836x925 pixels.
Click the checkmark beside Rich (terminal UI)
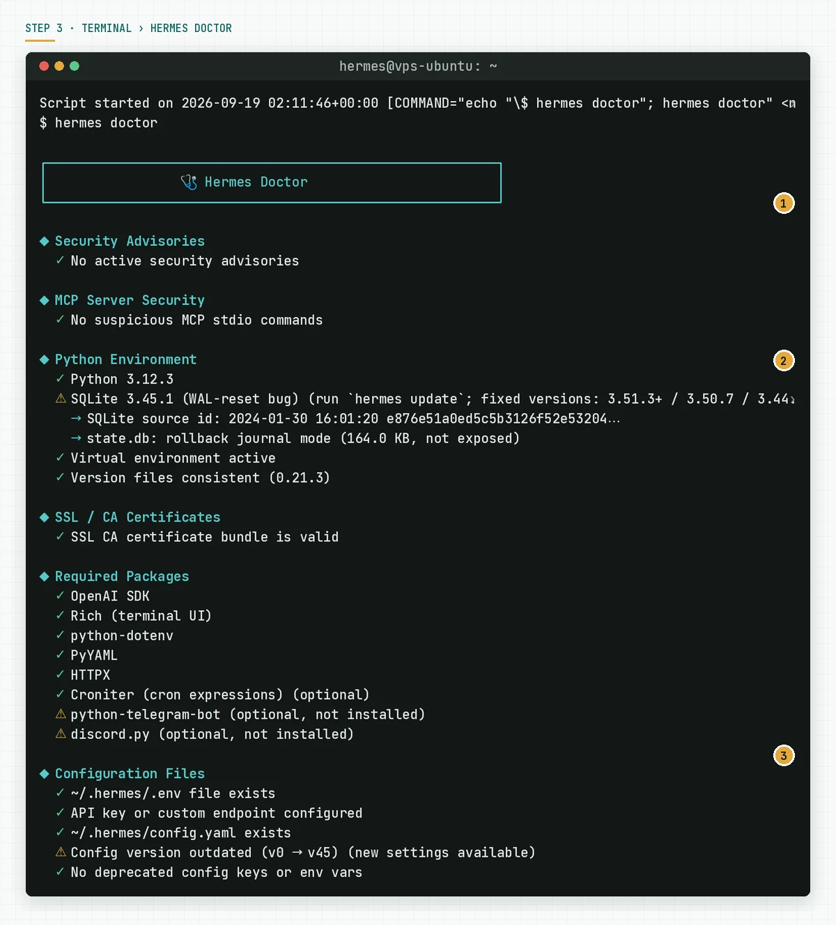point(61,616)
